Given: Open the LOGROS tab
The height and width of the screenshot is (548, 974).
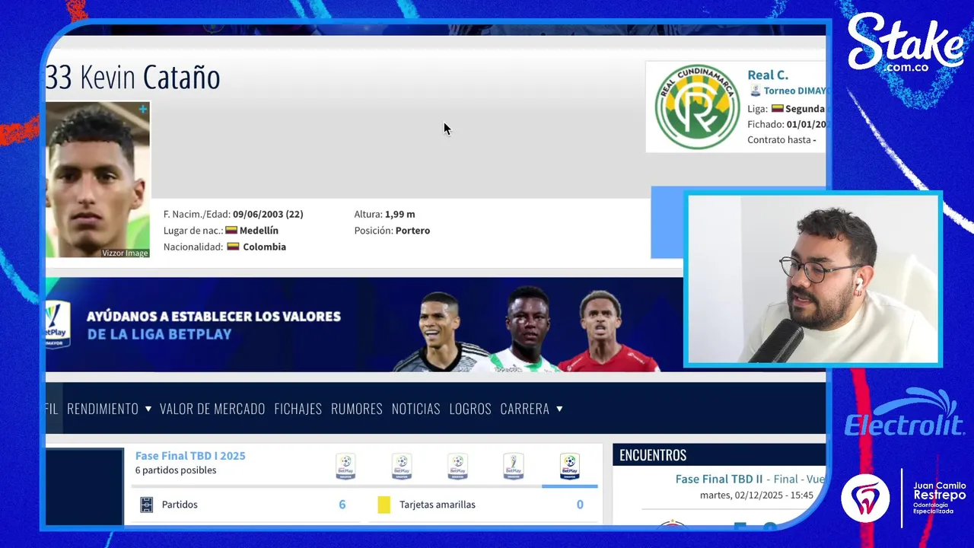Looking at the screenshot, I should click(x=470, y=409).
